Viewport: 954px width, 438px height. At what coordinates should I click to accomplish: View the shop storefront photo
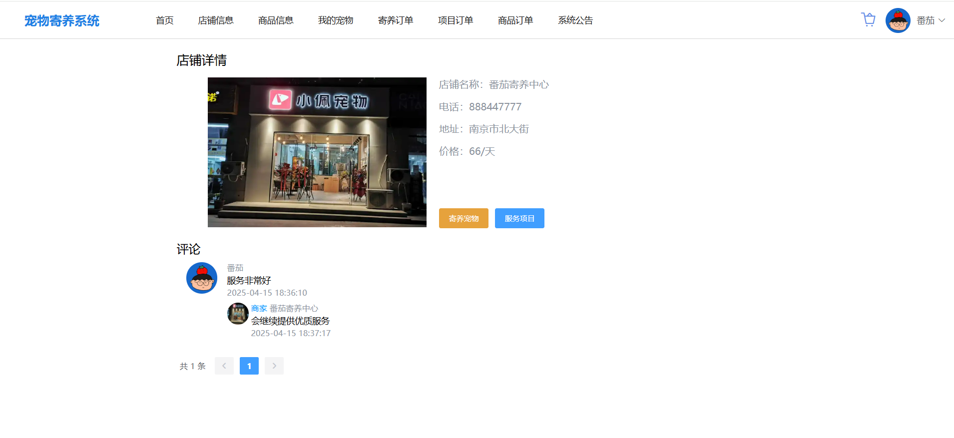pos(317,152)
